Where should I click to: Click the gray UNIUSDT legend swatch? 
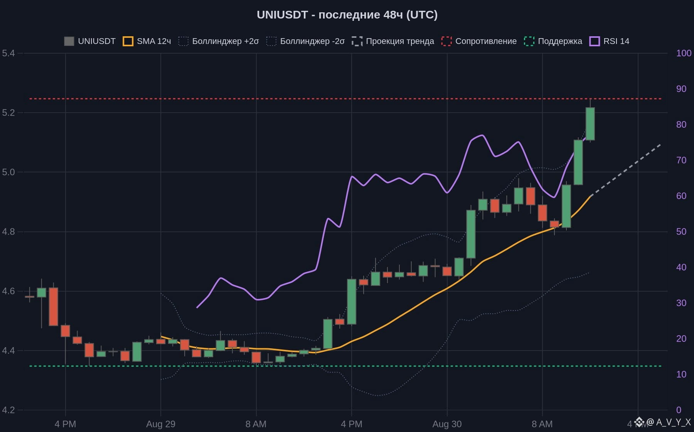point(69,41)
